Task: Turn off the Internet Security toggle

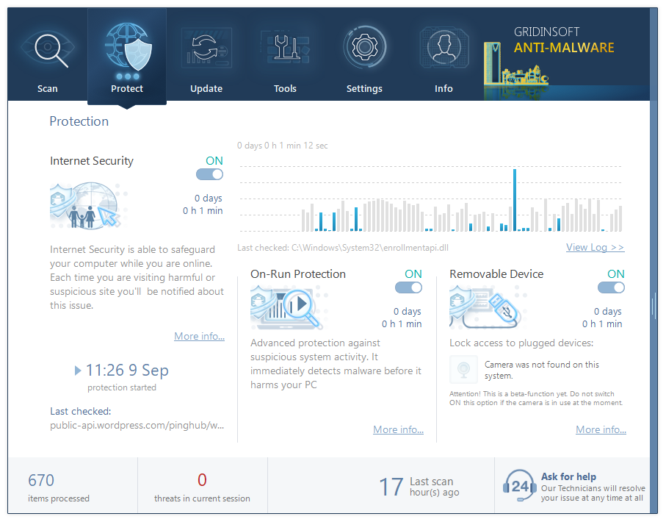Action: (209, 174)
